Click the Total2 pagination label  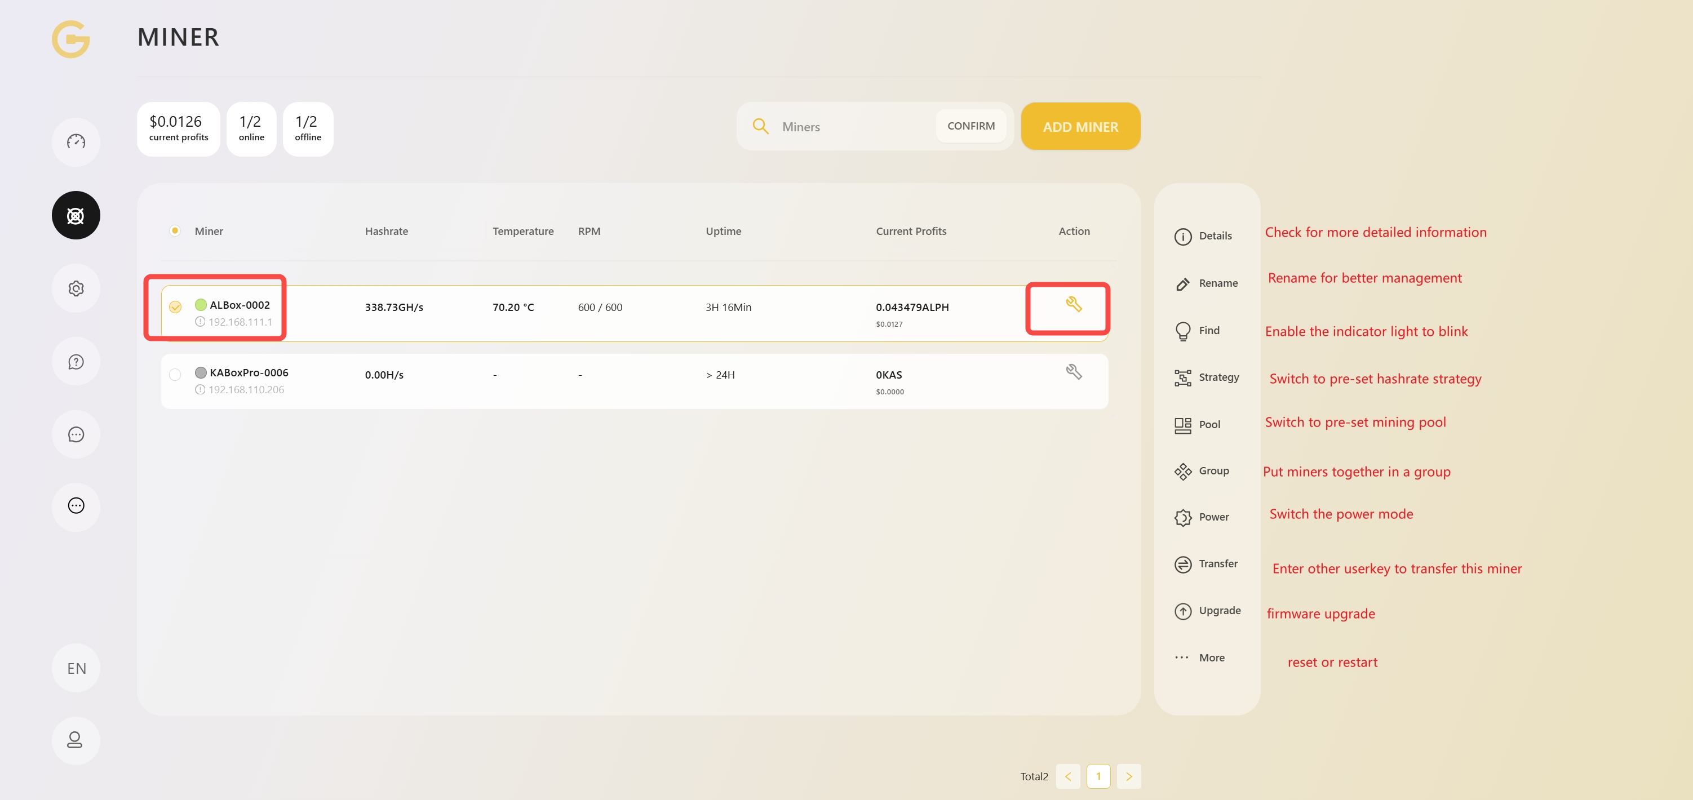click(1034, 776)
